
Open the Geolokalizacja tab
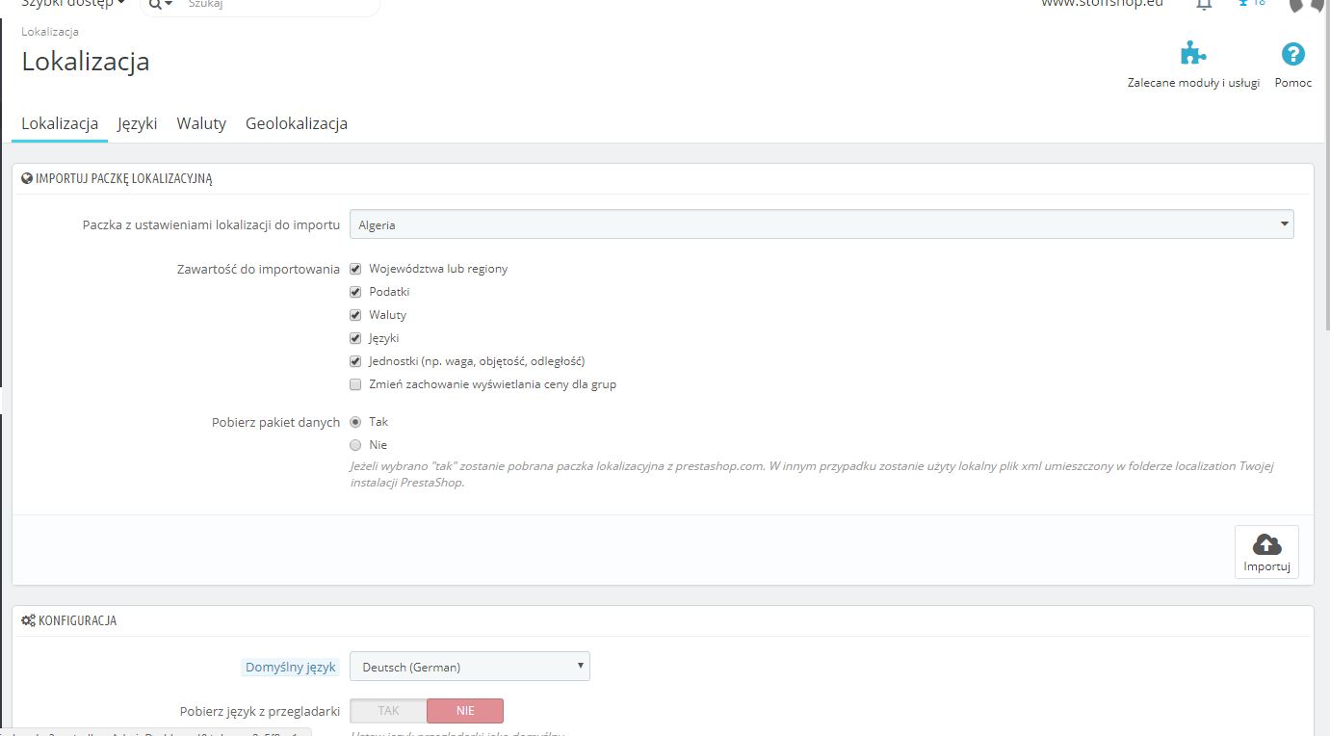click(297, 123)
